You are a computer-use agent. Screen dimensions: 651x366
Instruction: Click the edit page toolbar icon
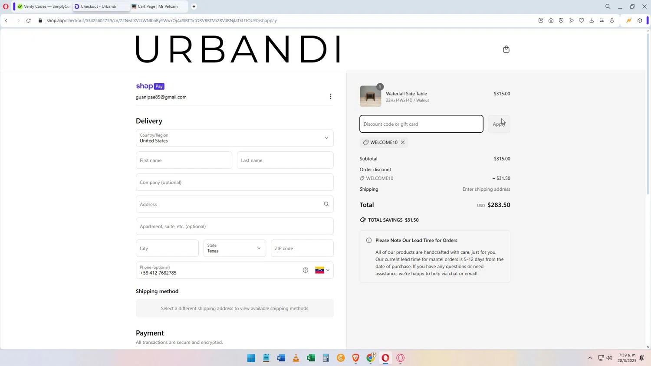541,20
